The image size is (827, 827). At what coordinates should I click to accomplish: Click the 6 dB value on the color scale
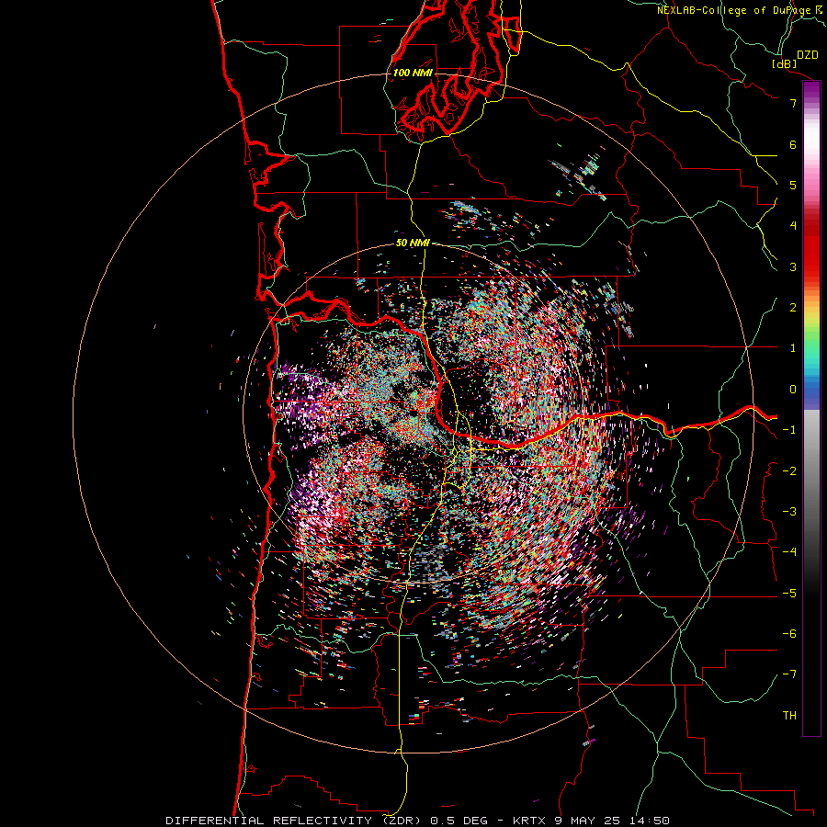tap(793, 144)
